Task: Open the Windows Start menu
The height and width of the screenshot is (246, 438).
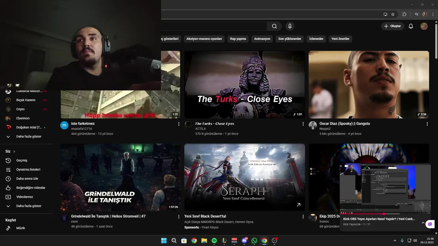Action: click(164, 241)
